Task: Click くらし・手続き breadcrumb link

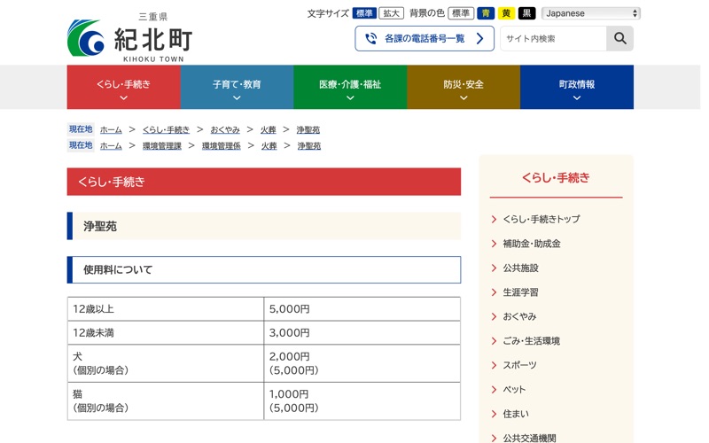Action: pyautogui.click(x=166, y=129)
